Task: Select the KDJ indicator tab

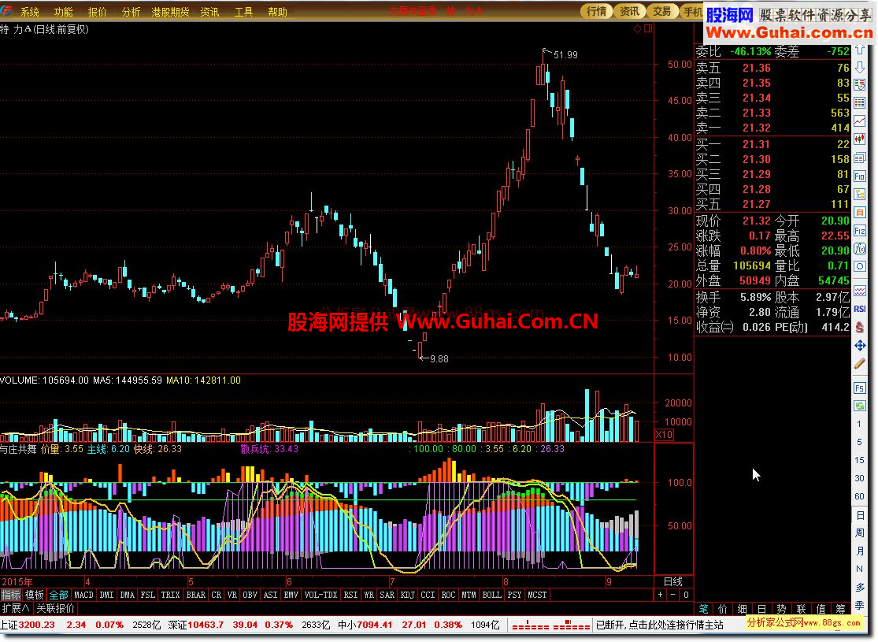Action: click(x=408, y=595)
